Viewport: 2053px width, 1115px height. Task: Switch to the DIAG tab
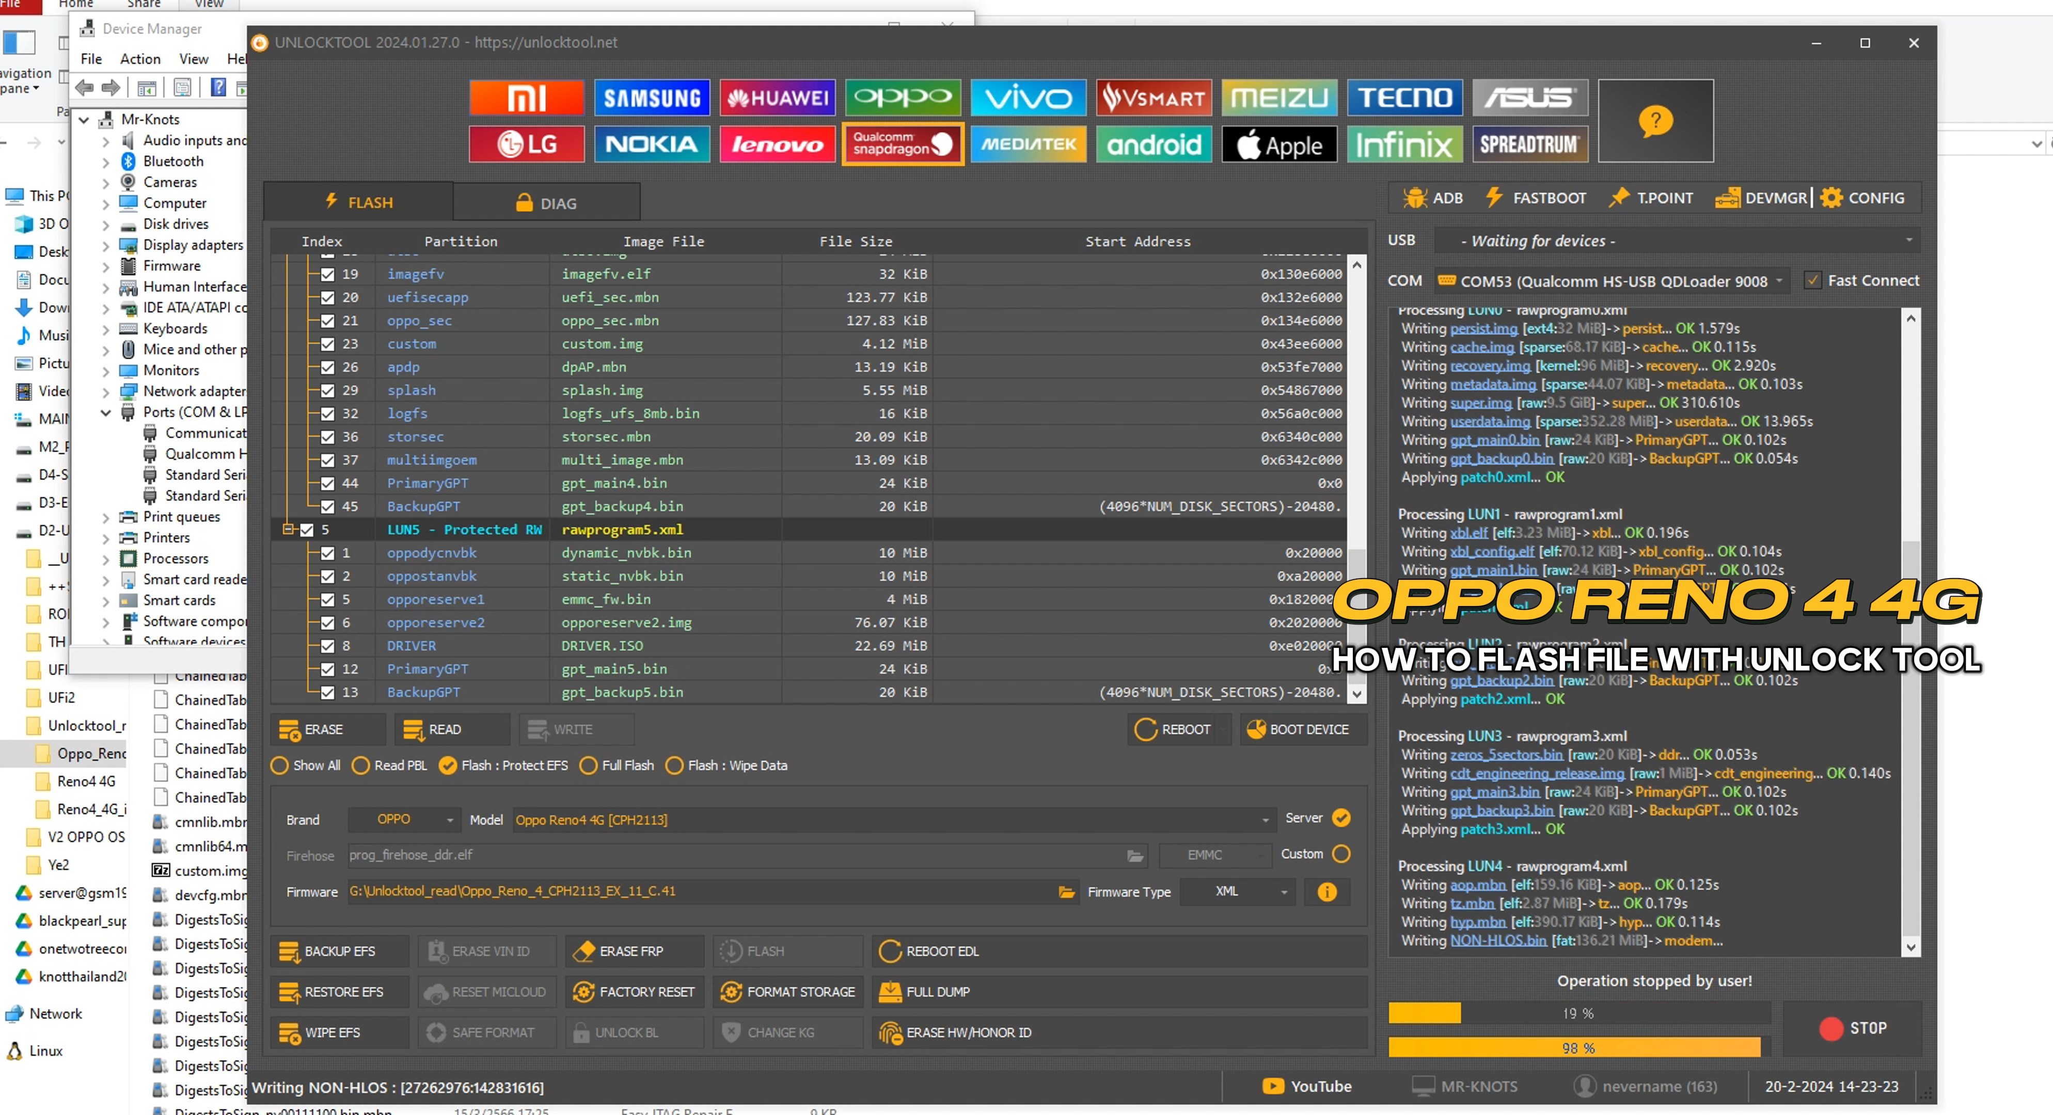click(x=547, y=203)
